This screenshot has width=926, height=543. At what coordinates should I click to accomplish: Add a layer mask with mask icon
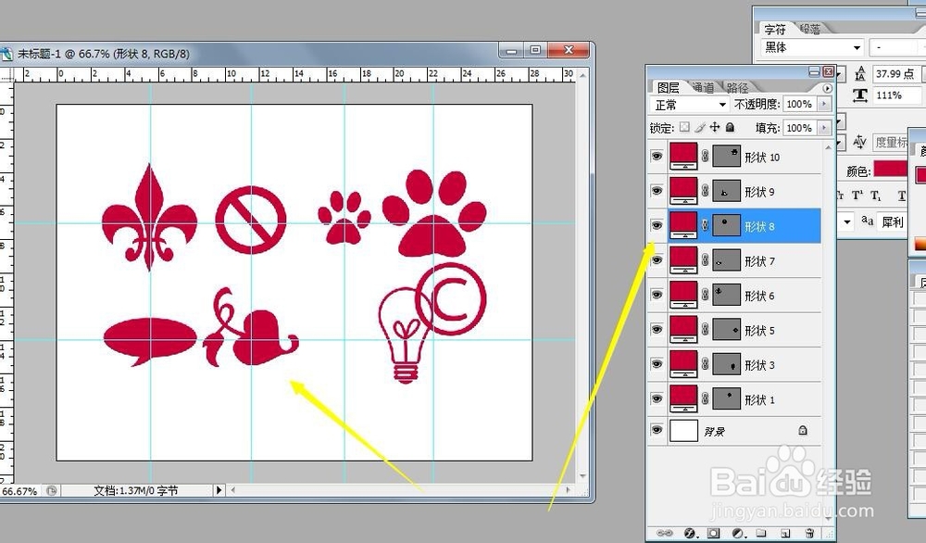713,533
